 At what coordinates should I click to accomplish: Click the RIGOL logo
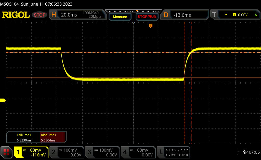point(16,15)
